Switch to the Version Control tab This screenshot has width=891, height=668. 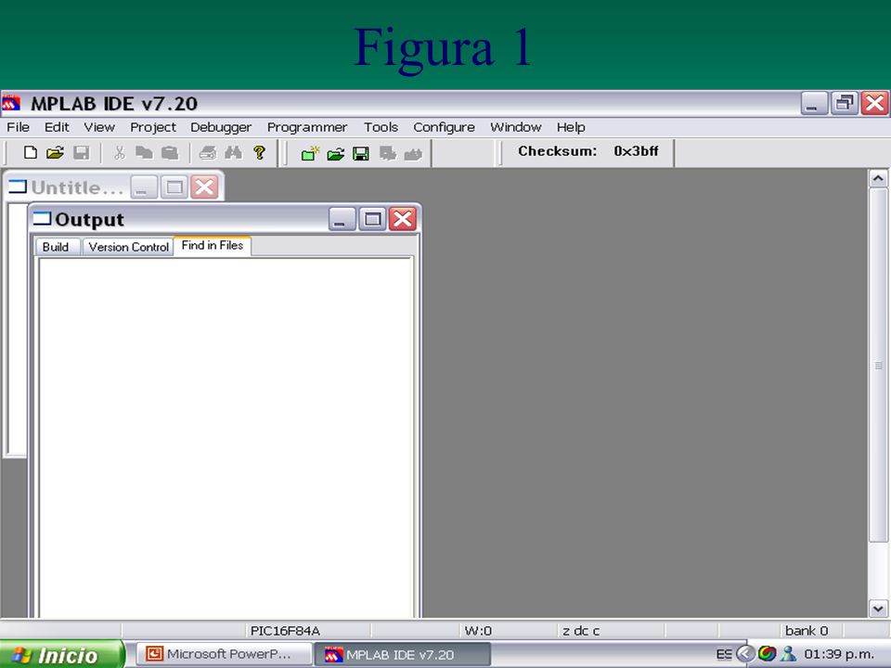(x=128, y=247)
